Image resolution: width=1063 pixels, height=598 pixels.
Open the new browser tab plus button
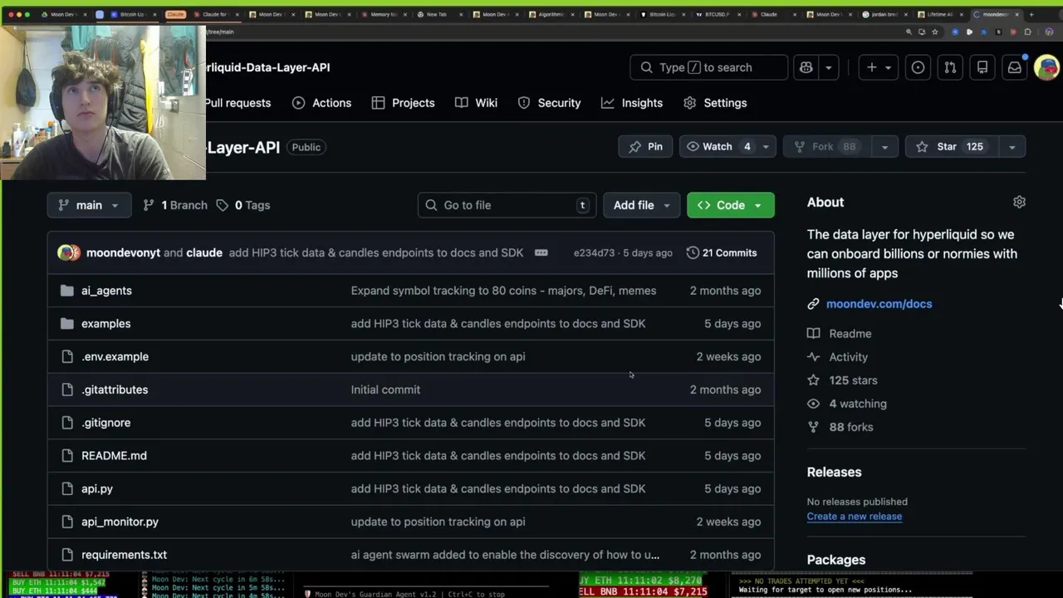1031,14
